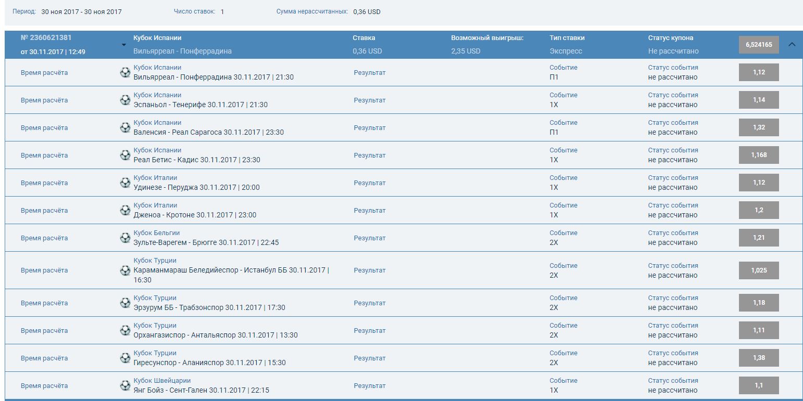The width and height of the screenshot is (803, 401).
Task: Open the Кубок Швейцарии tournament link
Action: (x=162, y=381)
